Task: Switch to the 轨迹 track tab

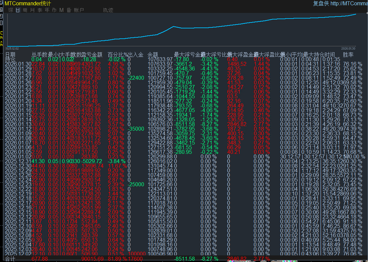Action: pos(108,10)
